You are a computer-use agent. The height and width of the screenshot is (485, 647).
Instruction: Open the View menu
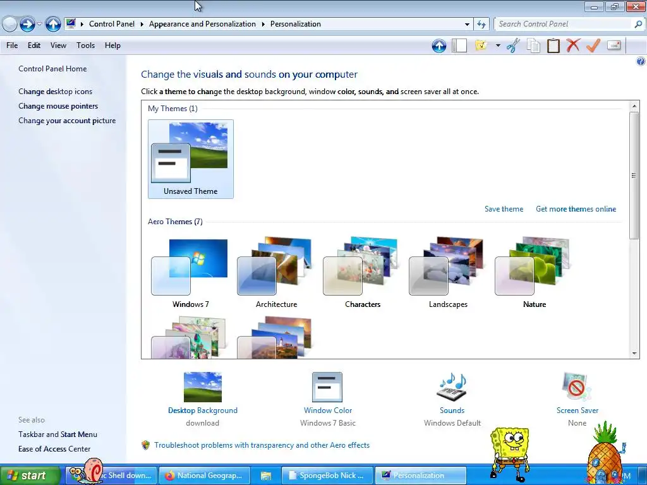coord(58,45)
